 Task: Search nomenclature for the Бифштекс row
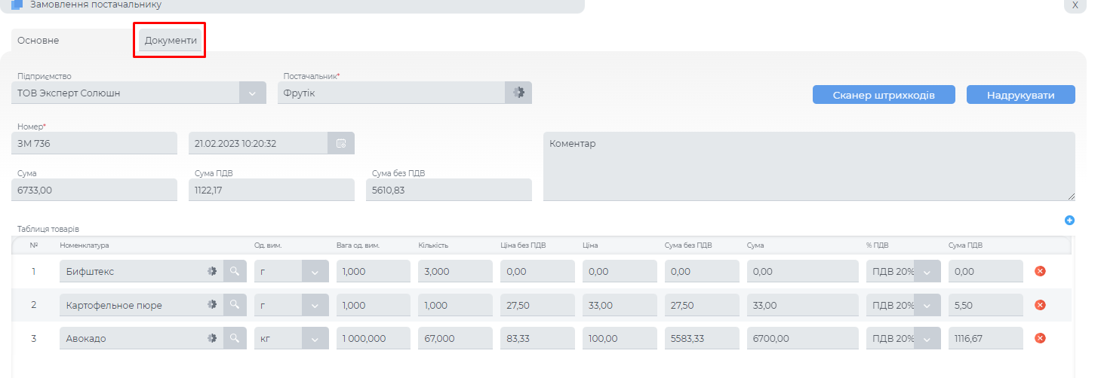(235, 271)
